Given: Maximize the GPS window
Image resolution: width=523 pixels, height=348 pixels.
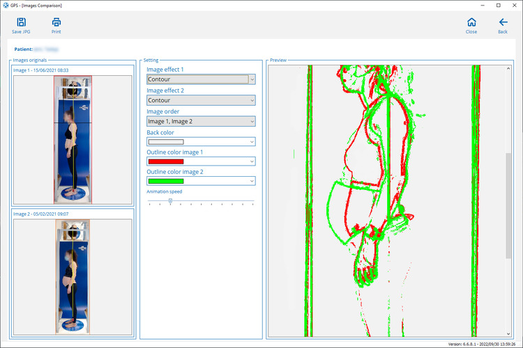Looking at the screenshot, I should click(499, 6).
